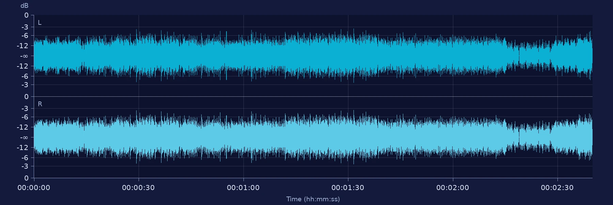Click the -∞ label of the left channel
Image resolution: width=613 pixels, height=205 pixels.
click(x=24, y=56)
